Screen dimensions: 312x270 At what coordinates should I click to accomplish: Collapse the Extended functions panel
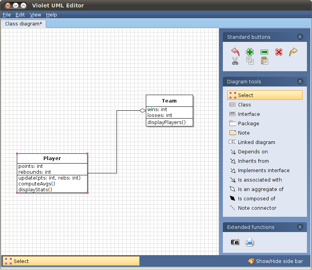pyautogui.click(x=300, y=227)
